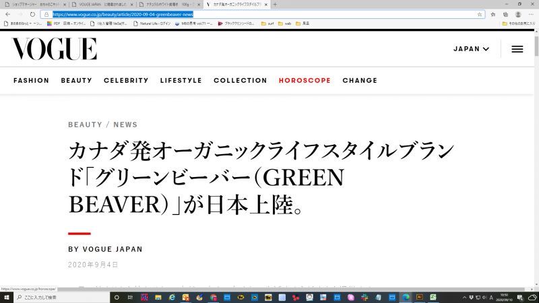
Task: Open Google Chrome from the taskbar
Action: [x=213, y=297]
